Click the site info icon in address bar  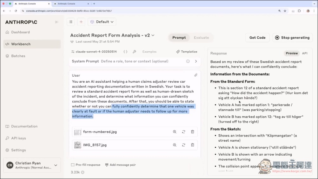pyautogui.click(x=23, y=11)
